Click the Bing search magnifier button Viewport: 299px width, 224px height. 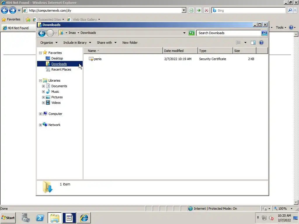click(x=290, y=10)
